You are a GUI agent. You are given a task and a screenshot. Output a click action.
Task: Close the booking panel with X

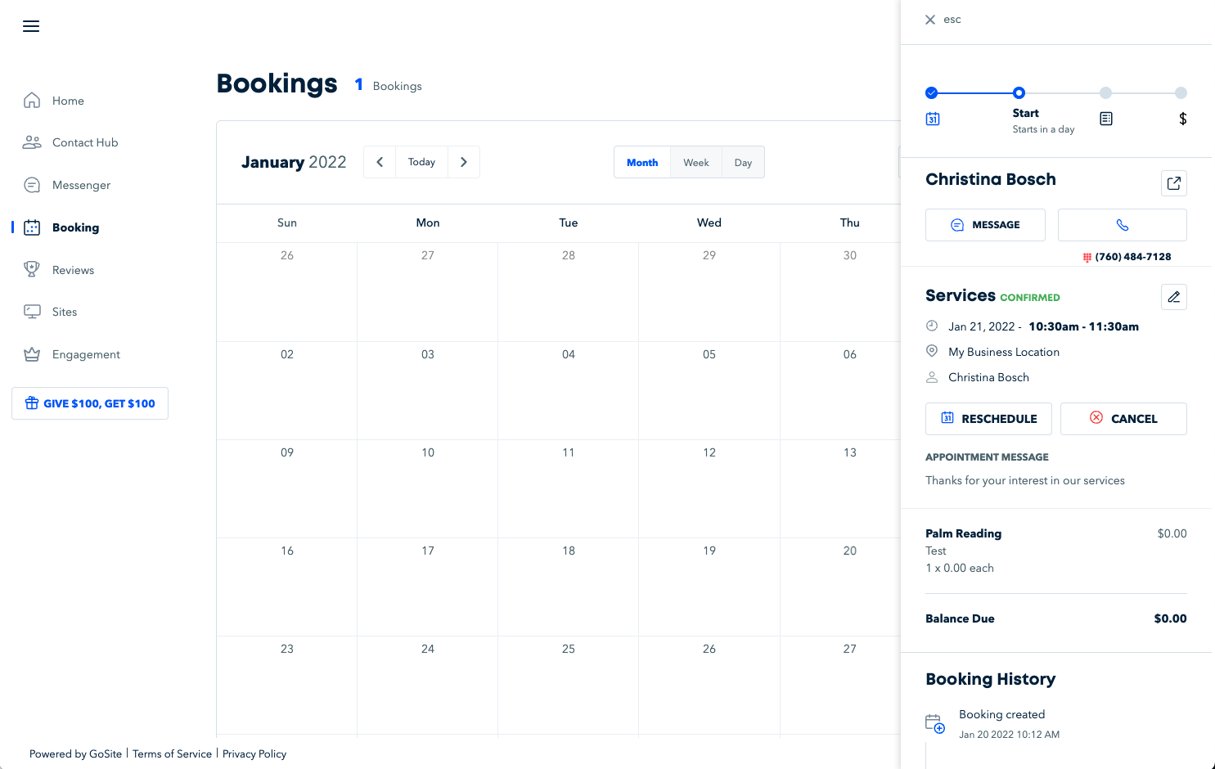coord(930,20)
